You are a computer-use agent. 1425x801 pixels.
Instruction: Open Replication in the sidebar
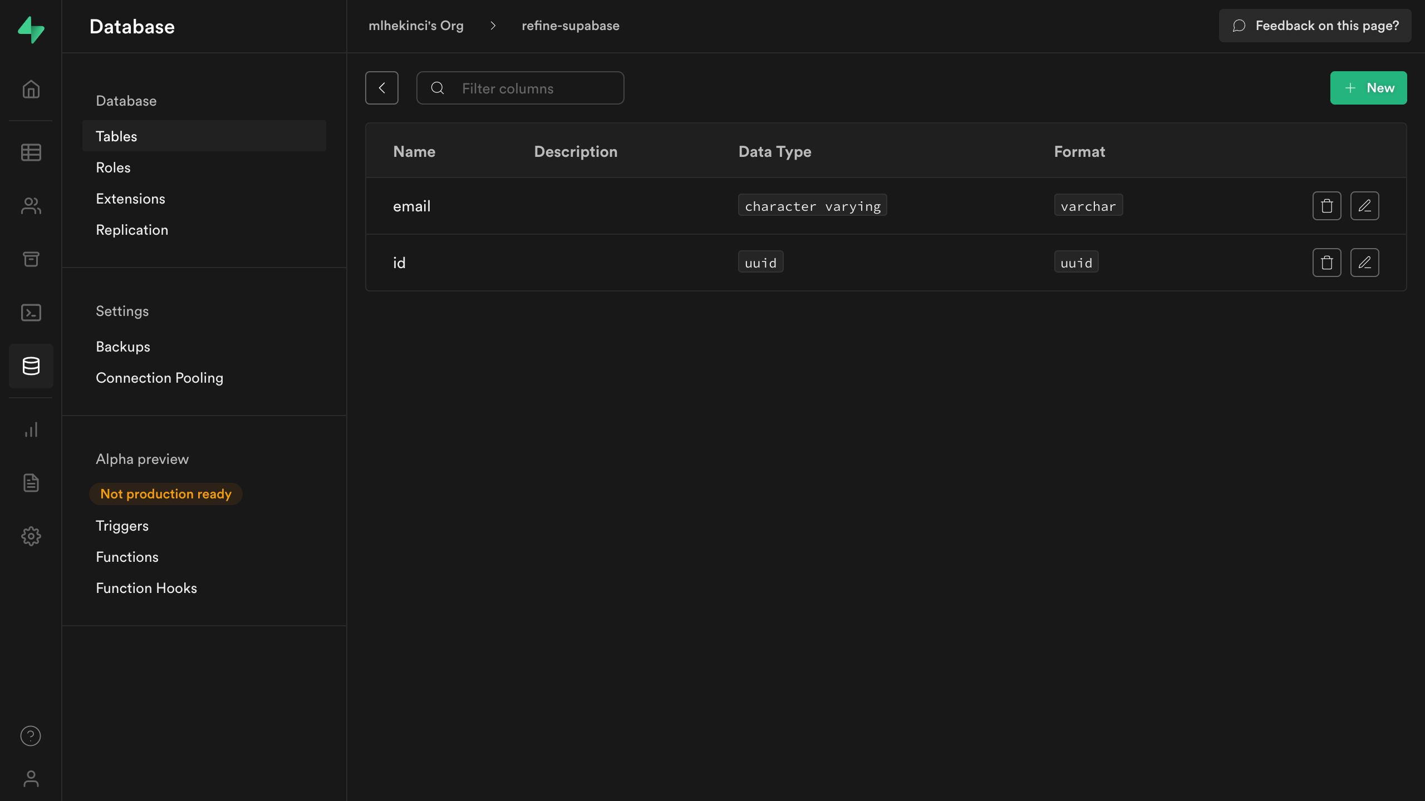click(x=132, y=230)
